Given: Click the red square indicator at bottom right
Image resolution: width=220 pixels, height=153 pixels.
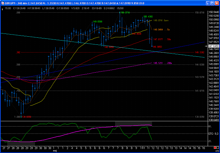Looking at the screenshot, I should pyautogui.click(x=215, y=147).
